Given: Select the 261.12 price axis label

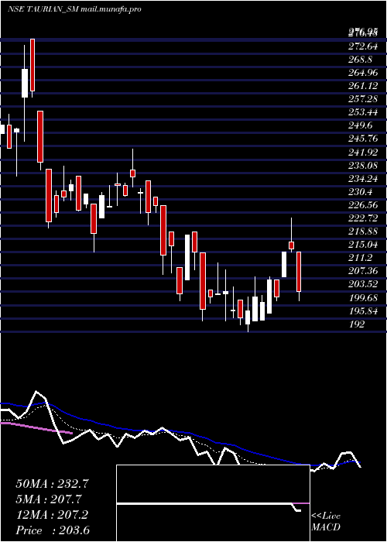Looking at the screenshot, I should pyautogui.click(x=363, y=86).
